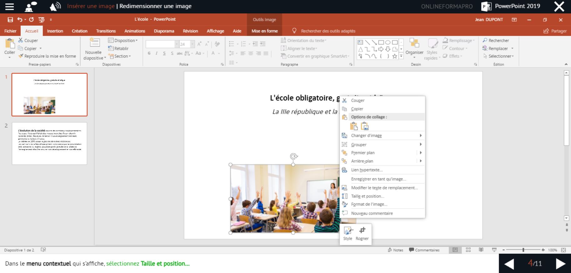Toggle italic I formatting button
The height and width of the screenshot is (273, 571).
(157, 53)
